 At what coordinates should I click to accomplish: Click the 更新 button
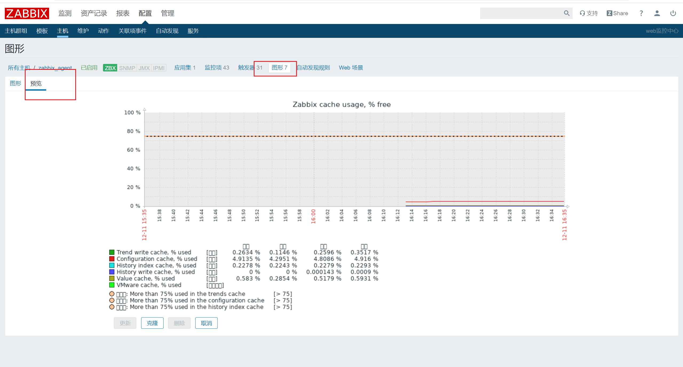tap(125, 323)
